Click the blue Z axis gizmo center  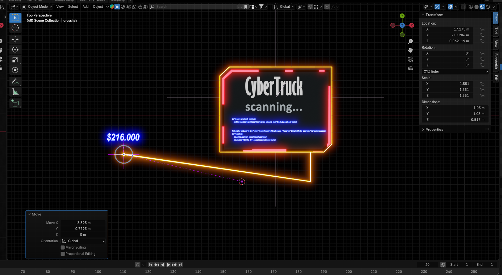click(x=402, y=25)
